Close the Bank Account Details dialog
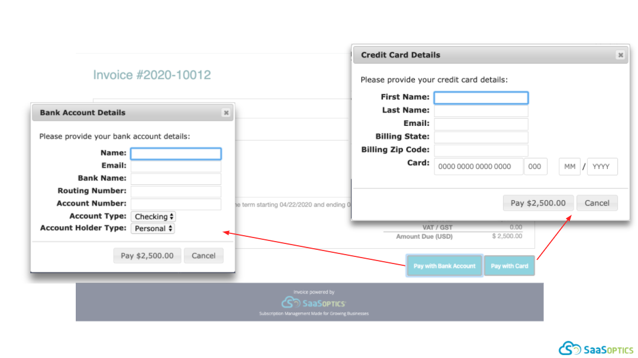The image size is (638, 358). pos(226,113)
